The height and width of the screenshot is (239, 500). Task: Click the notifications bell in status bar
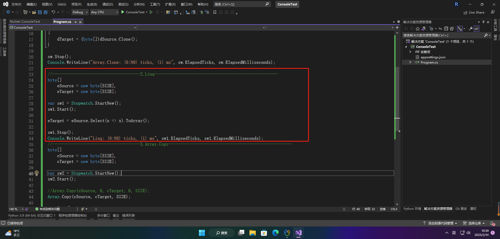coord(492,223)
